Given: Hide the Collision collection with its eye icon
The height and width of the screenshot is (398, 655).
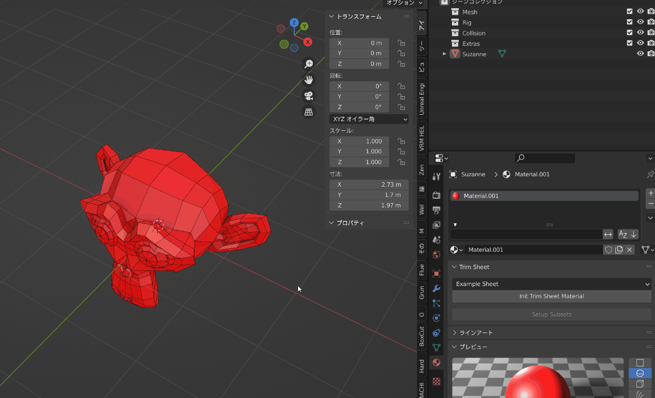Looking at the screenshot, I should click(x=640, y=33).
